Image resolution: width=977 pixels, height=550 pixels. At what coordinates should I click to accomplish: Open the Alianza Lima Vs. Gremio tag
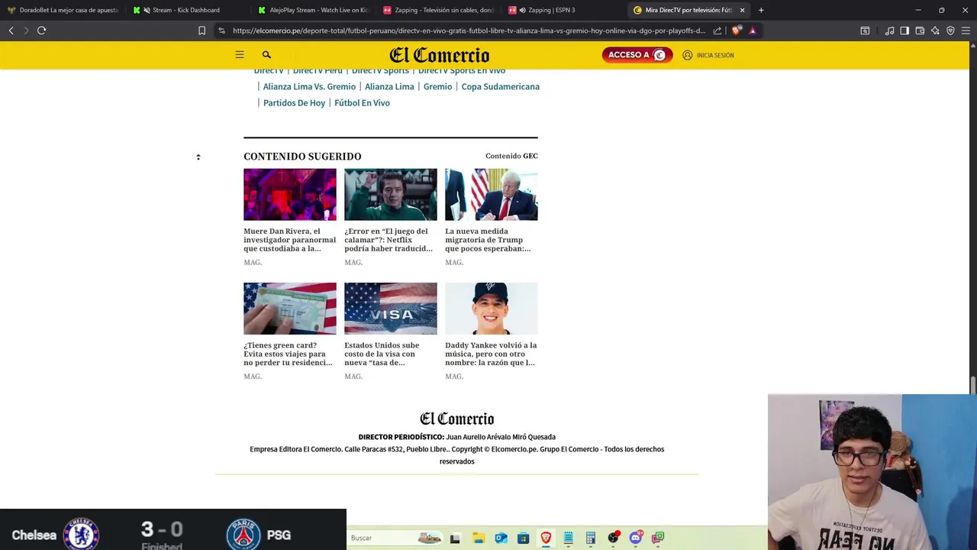click(309, 86)
